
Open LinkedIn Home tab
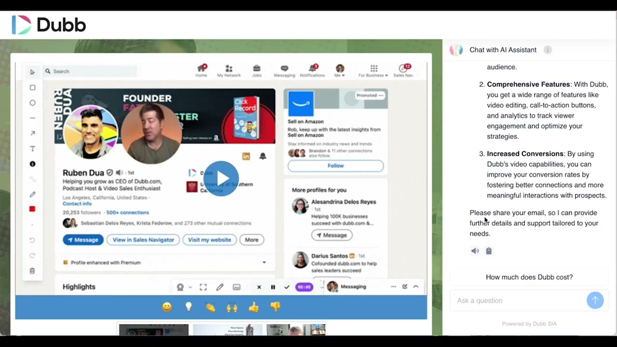pyautogui.click(x=201, y=70)
